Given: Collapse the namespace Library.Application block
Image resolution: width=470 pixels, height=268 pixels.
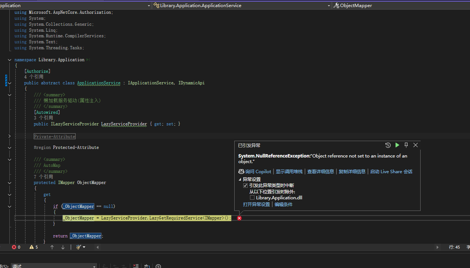Looking at the screenshot, I should point(9,60).
